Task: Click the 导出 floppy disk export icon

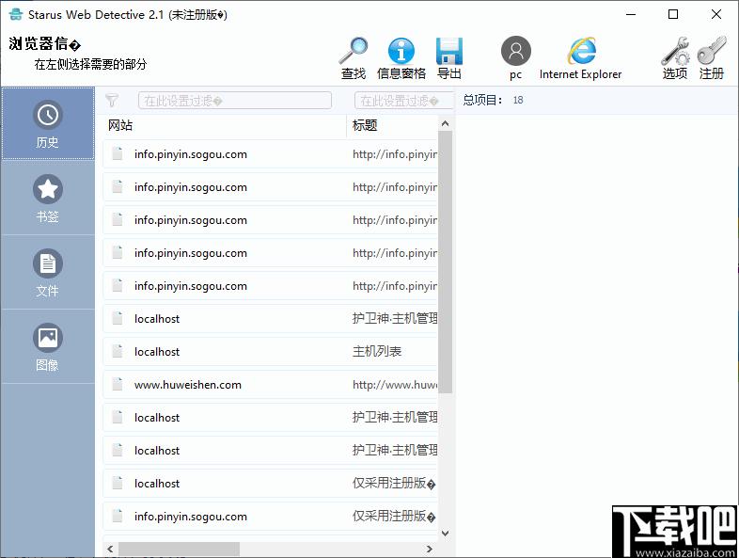Action: (x=449, y=57)
